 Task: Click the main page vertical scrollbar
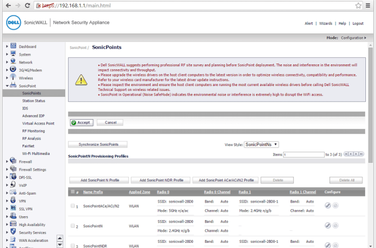371,105
